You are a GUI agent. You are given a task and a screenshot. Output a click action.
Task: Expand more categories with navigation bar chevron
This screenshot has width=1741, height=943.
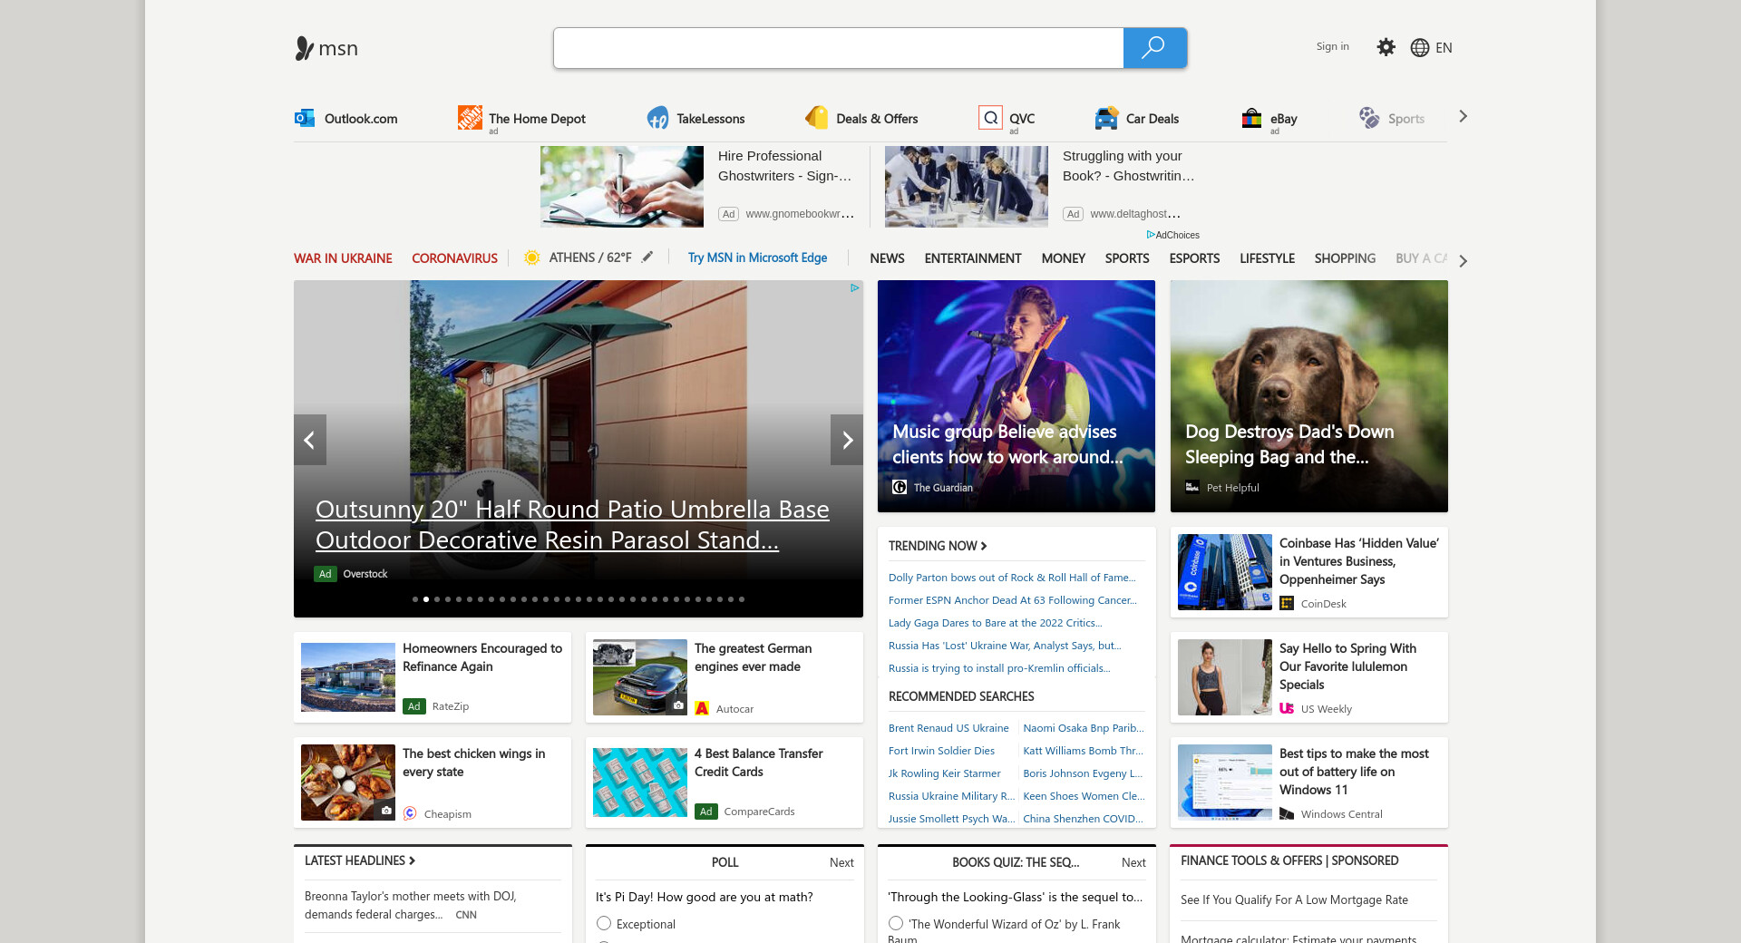coord(1463,261)
